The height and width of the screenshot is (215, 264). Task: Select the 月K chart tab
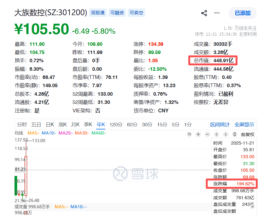75,124
